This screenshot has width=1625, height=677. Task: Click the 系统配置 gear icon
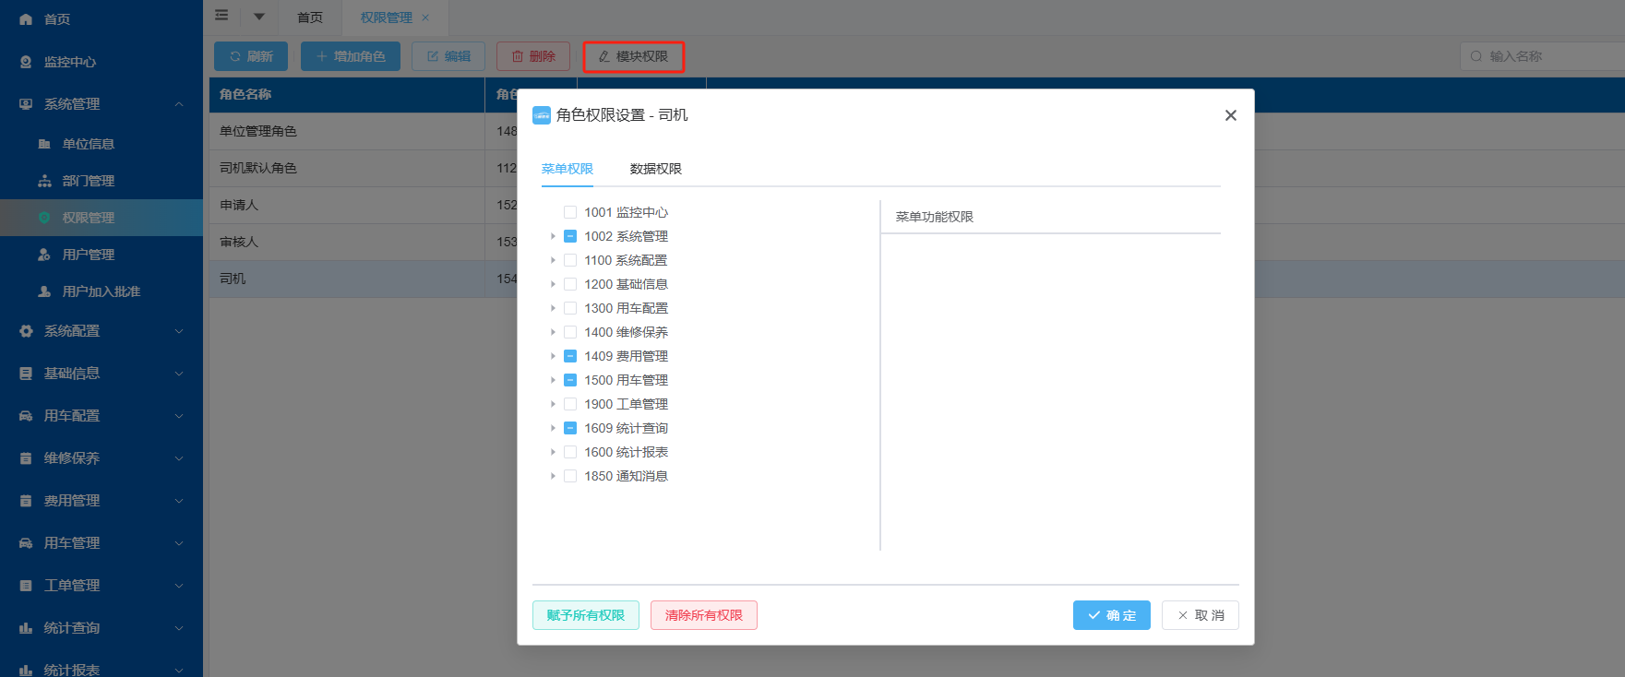[26, 331]
